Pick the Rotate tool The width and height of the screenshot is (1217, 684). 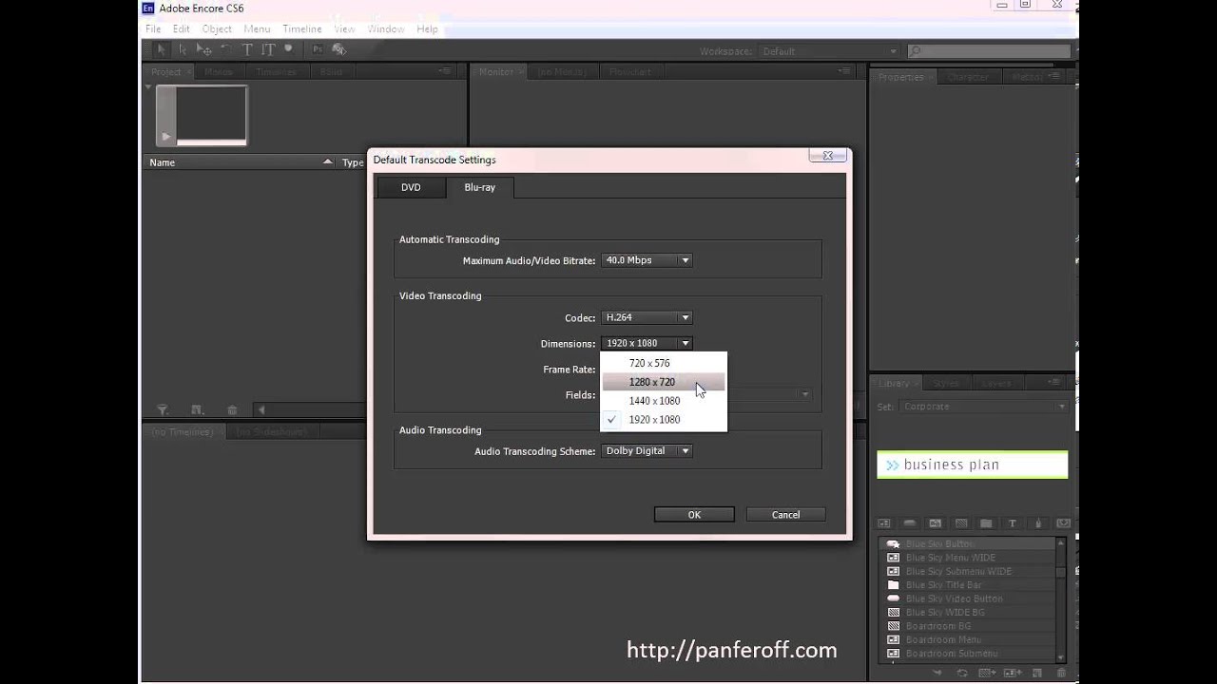coord(226,49)
